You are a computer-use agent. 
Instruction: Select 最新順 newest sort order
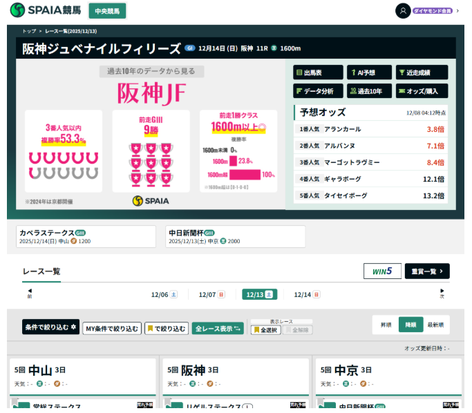point(435,325)
